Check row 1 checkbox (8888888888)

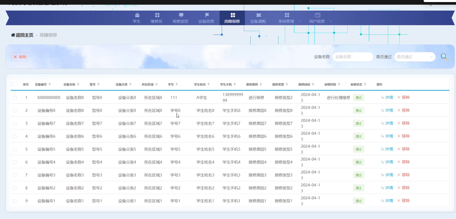(15, 98)
